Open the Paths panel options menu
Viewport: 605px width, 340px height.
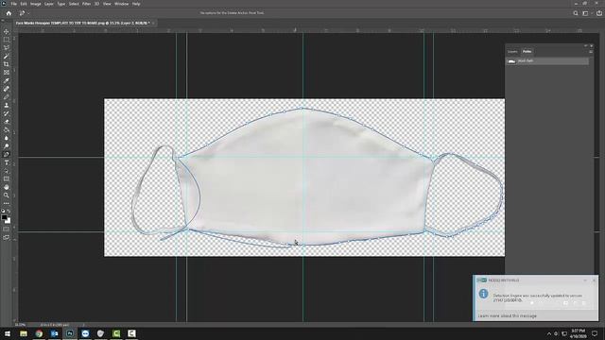pos(591,51)
